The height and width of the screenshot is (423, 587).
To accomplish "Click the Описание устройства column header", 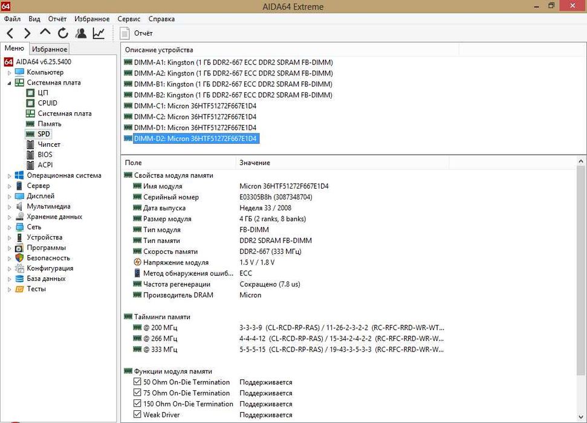I will tap(290, 50).
